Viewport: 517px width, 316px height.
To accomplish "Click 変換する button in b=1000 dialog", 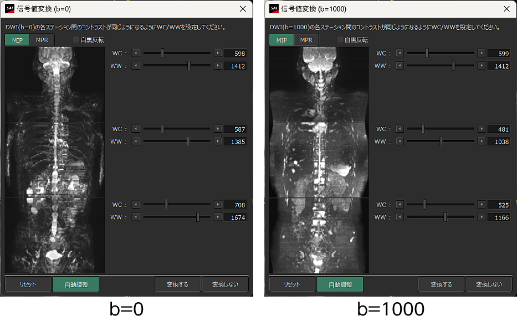I will click(x=441, y=284).
